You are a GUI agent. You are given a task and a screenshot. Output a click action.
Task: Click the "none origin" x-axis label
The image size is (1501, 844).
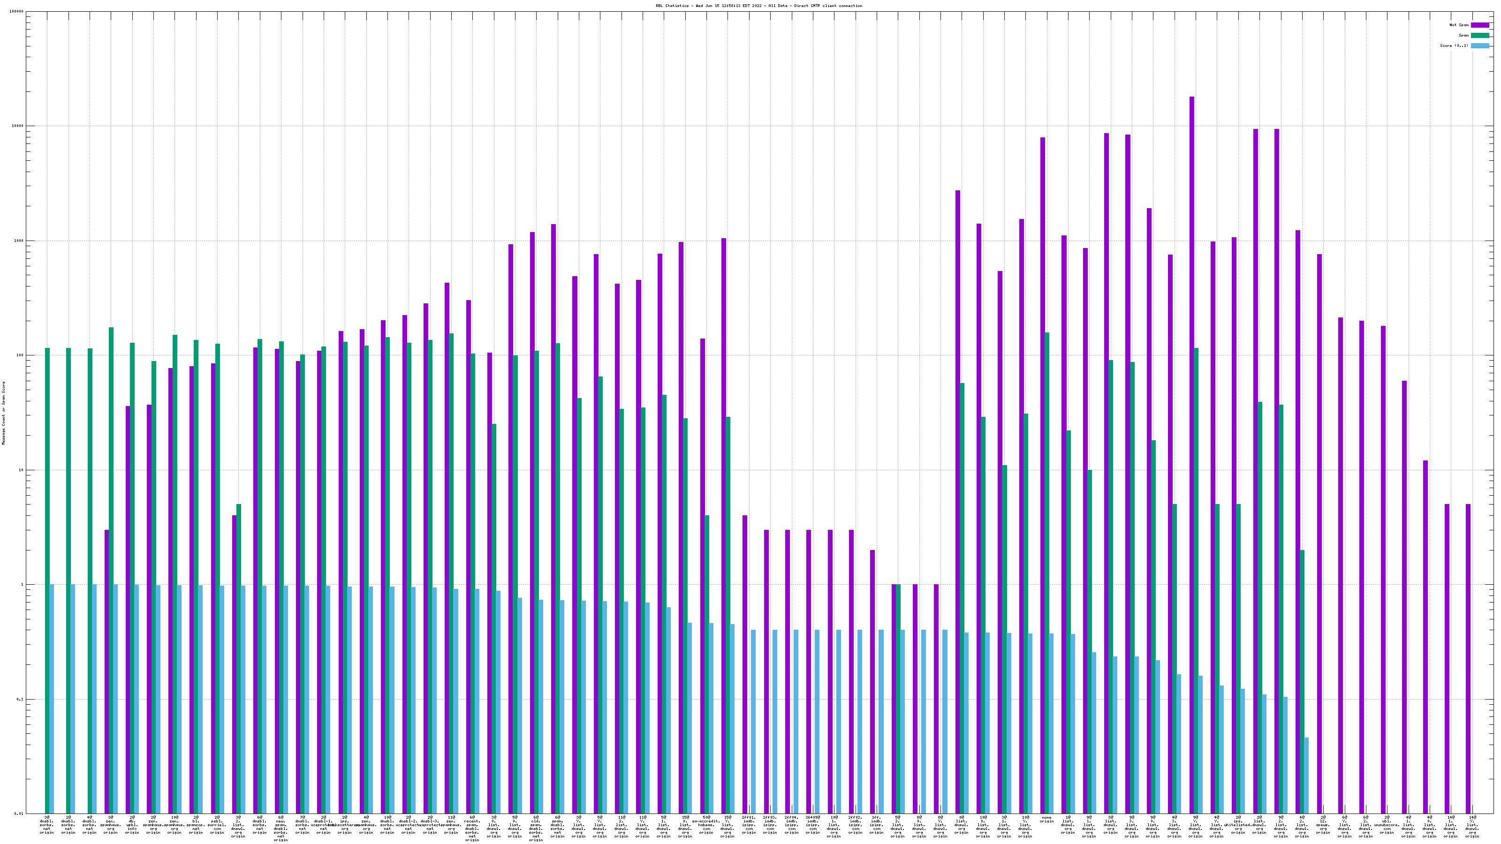[1046, 820]
